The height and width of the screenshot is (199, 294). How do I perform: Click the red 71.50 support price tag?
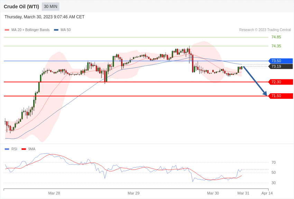coord(281,96)
